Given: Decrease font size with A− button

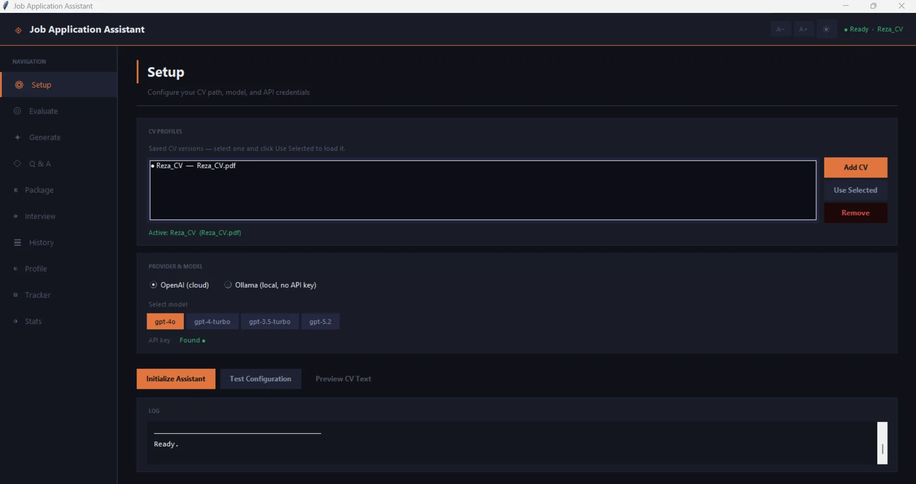Looking at the screenshot, I should pyautogui.click(x=780, y=29).
